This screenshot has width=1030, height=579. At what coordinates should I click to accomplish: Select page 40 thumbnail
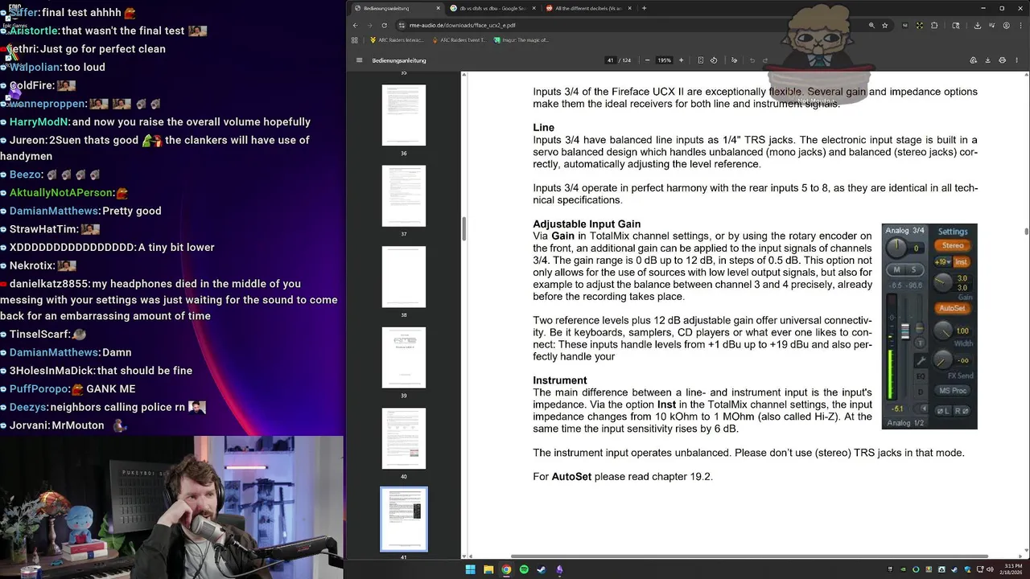click(404, 438)
